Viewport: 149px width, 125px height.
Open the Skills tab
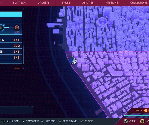(66, 3)
